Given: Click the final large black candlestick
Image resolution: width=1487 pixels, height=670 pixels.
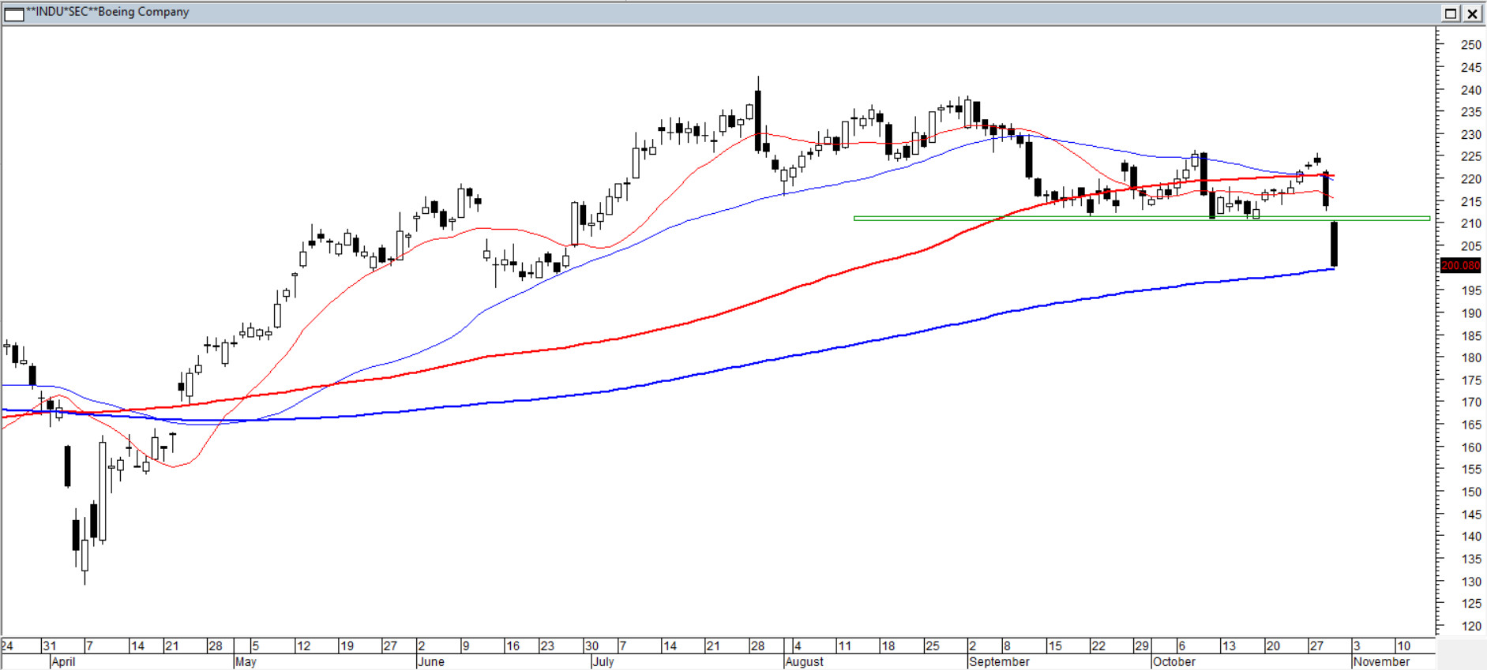Looking at the screenshot, I should [x=1334, y=245].
